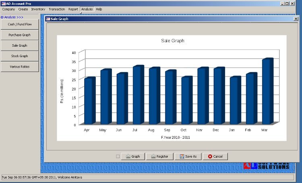Minimize the AD Account Pro window
The height and width of the screenshot is (183, 302).
coord(282,4)
